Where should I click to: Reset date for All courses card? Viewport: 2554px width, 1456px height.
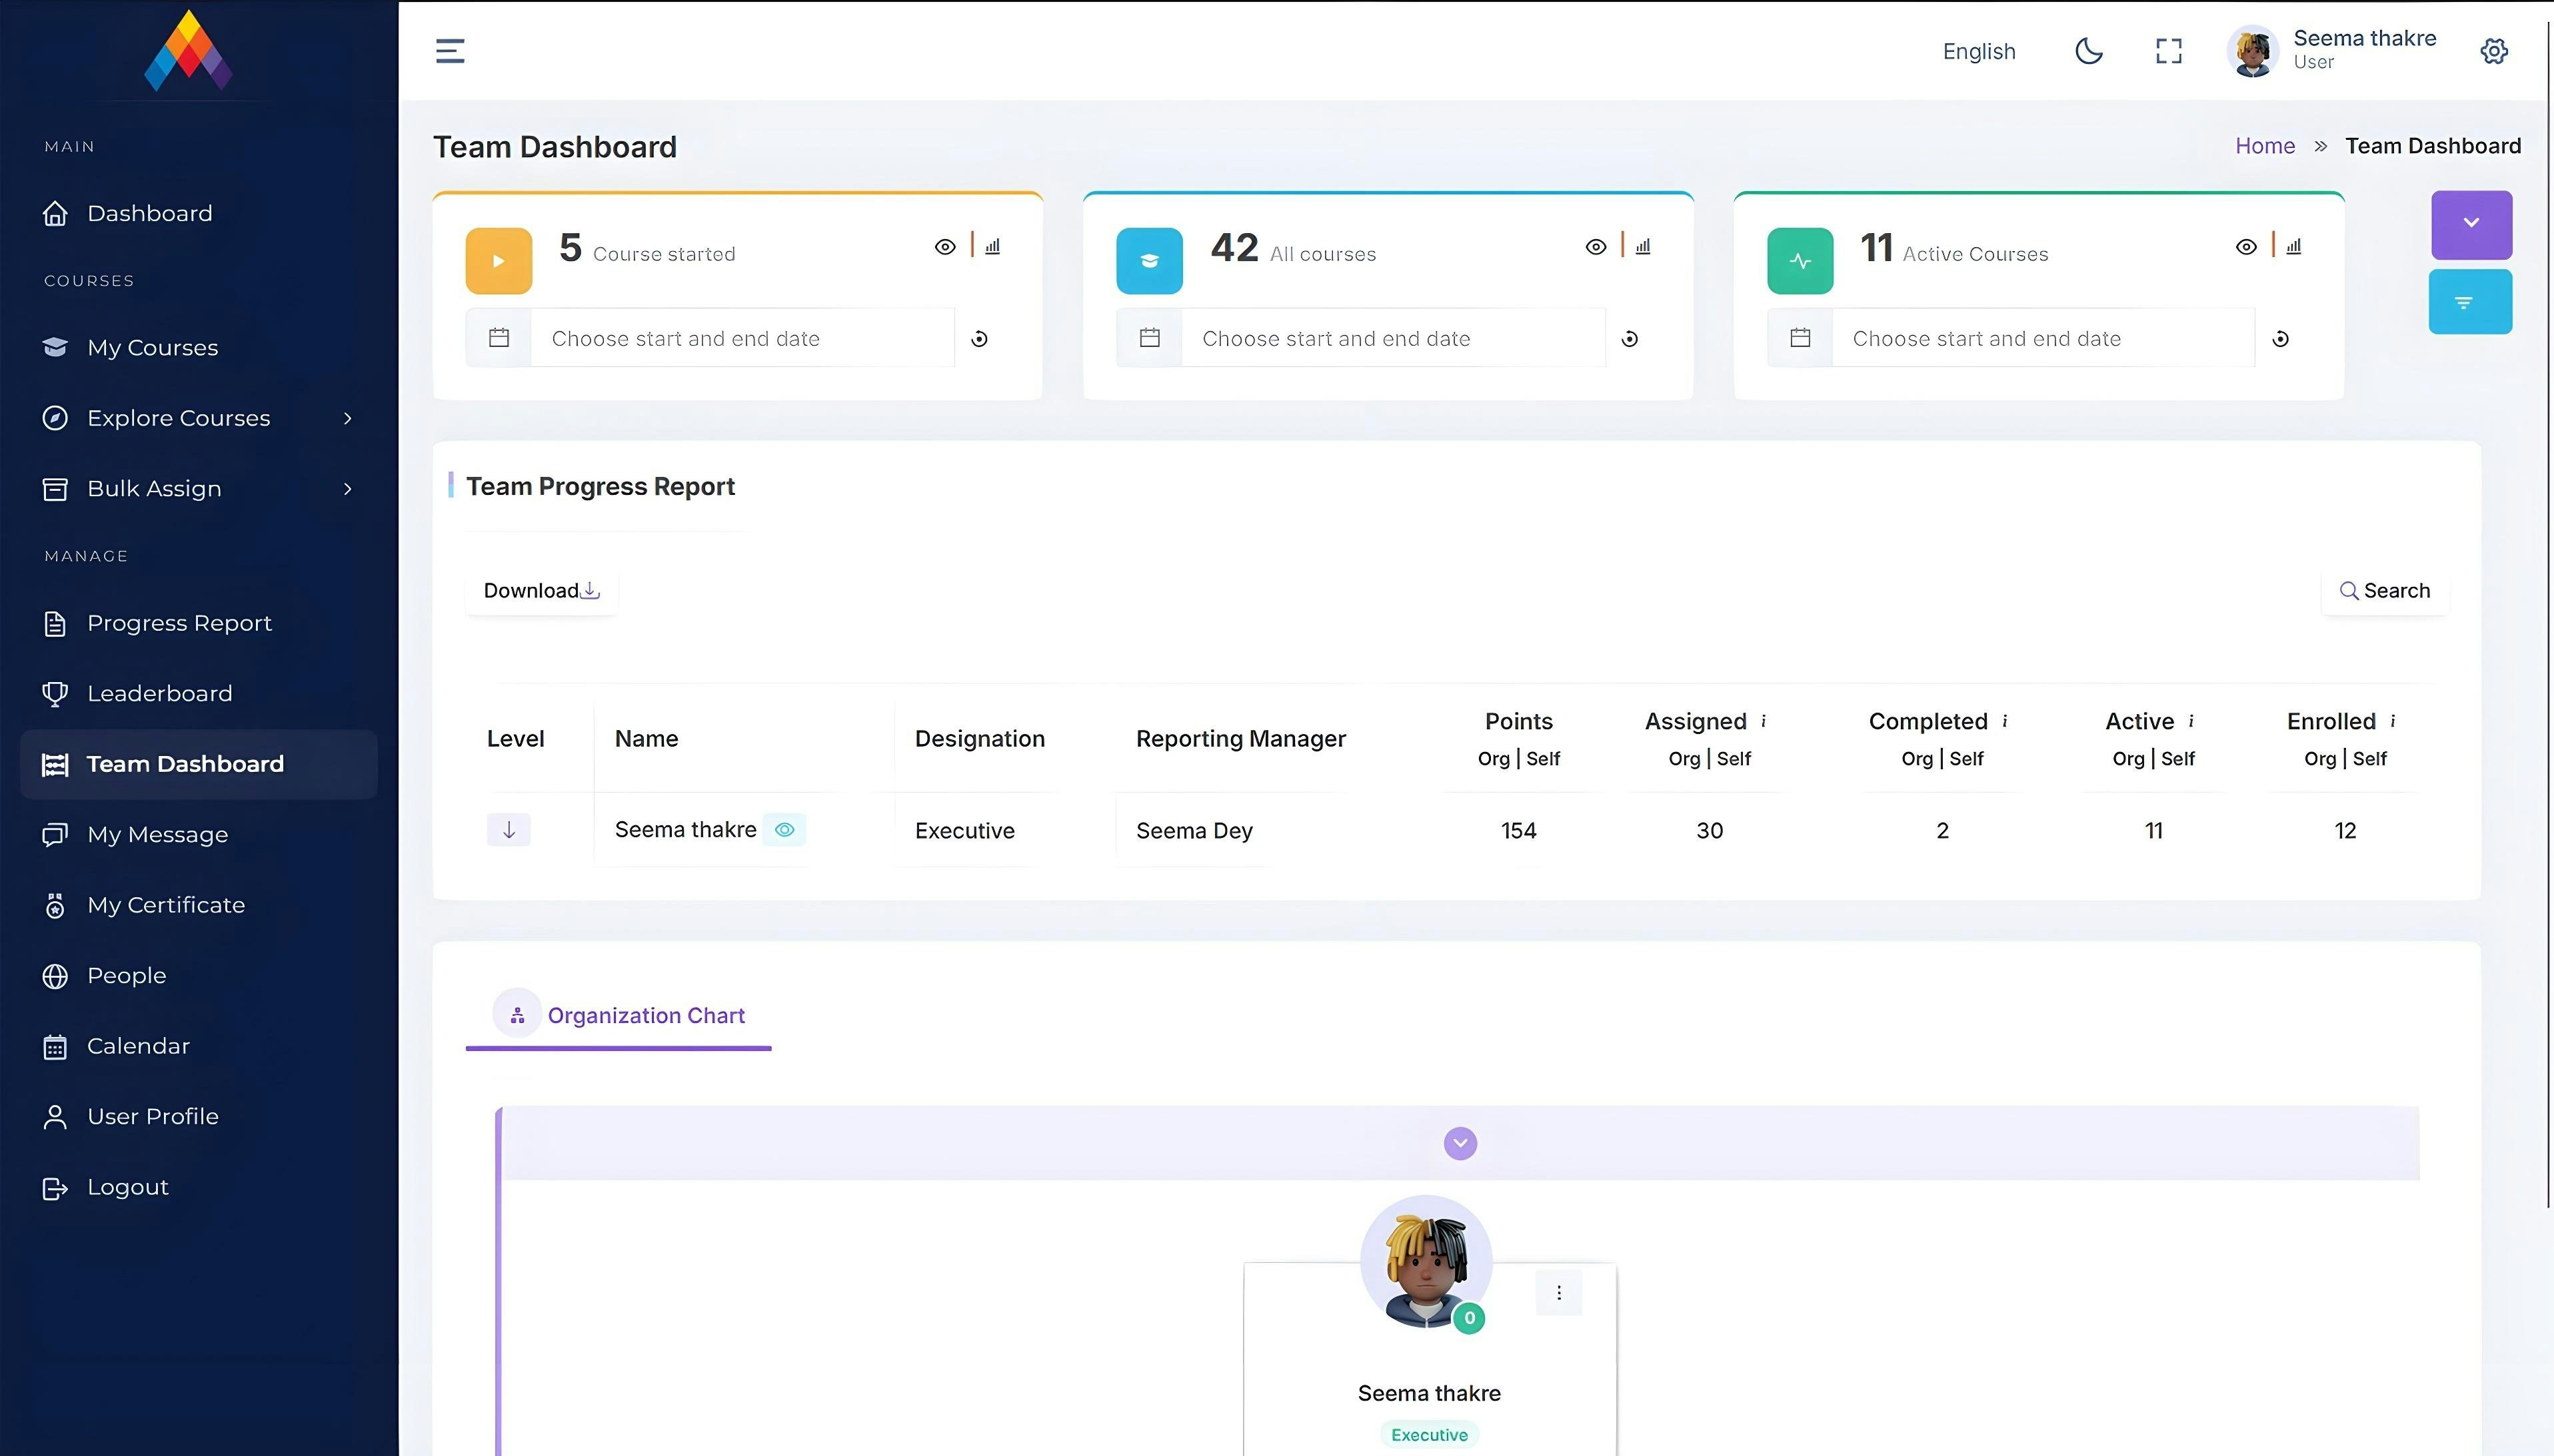point(1630,339)
